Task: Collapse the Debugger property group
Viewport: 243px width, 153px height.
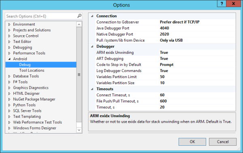Action: coord(92,46)
